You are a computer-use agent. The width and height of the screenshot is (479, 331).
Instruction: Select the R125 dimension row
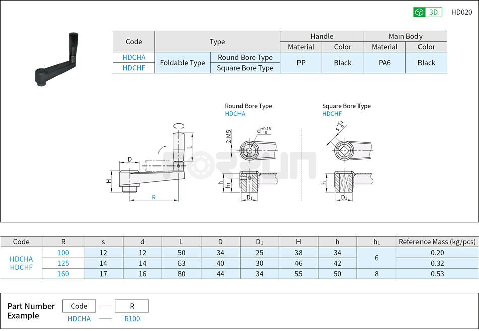coord(64,263)
